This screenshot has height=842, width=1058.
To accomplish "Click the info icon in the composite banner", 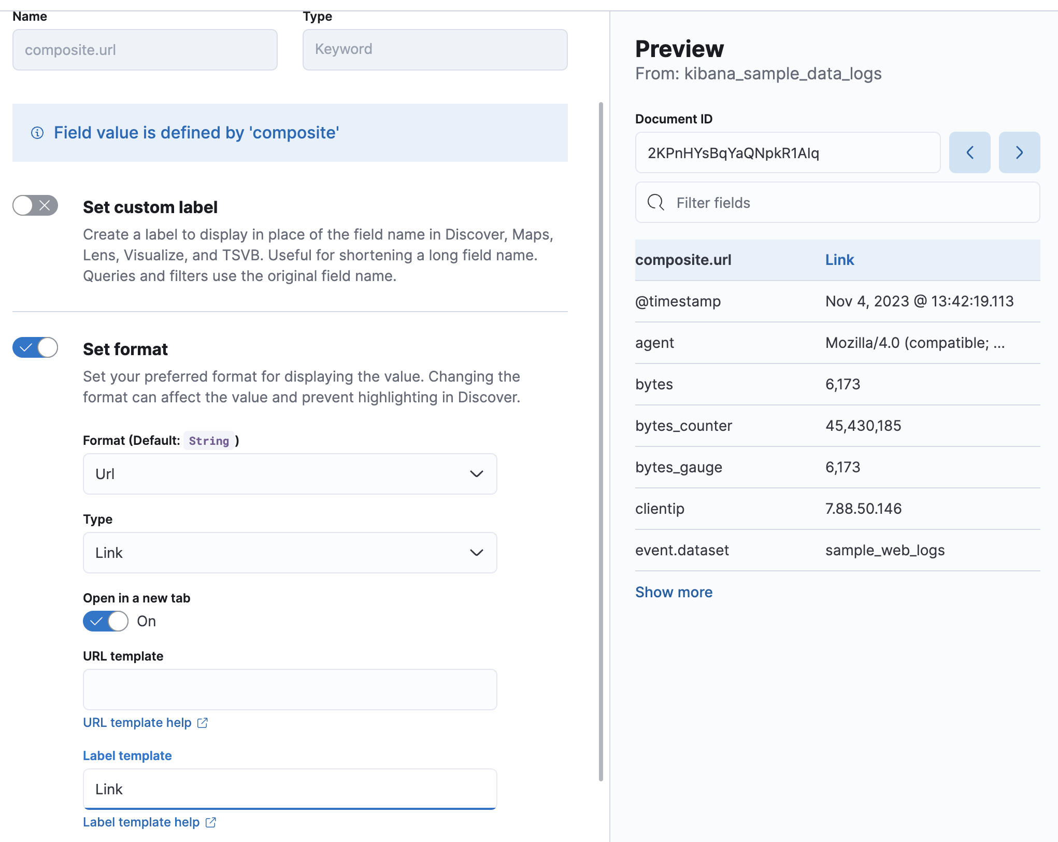I will click(37, 133).
